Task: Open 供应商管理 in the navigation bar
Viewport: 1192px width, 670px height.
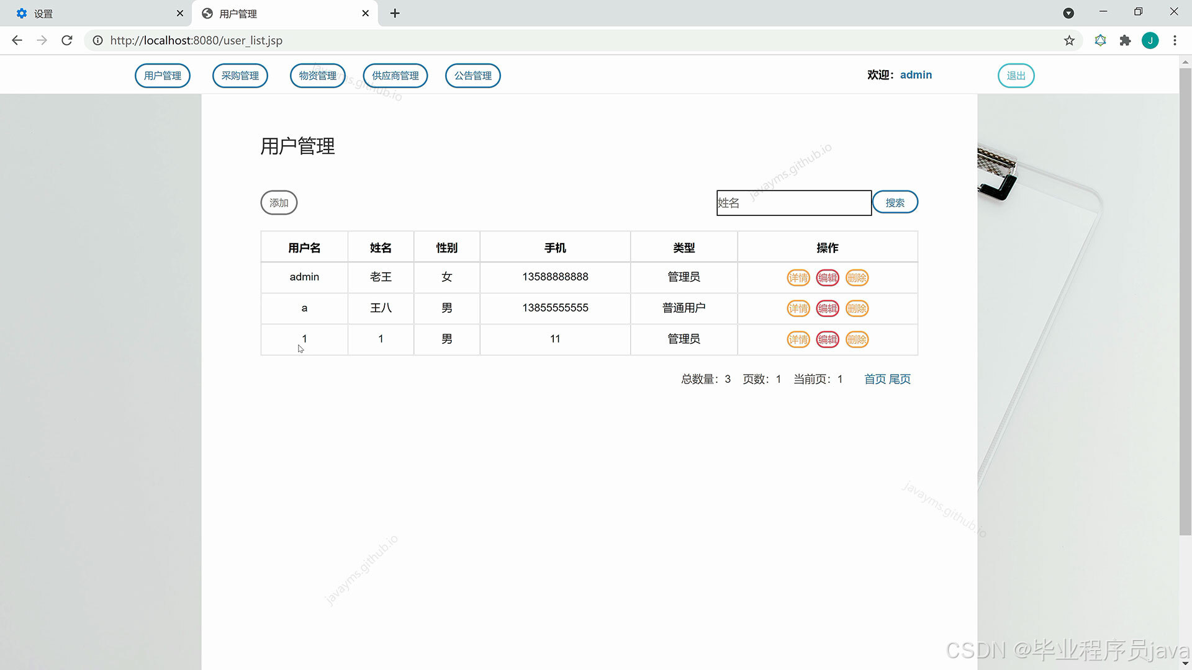Action: [x=395, y=76]
